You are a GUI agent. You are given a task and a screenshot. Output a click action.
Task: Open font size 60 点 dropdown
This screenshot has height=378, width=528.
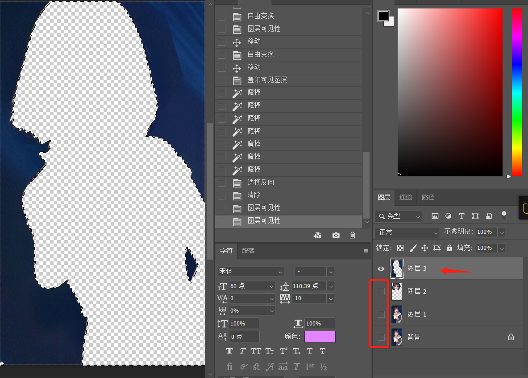click(x=272, y=286)
